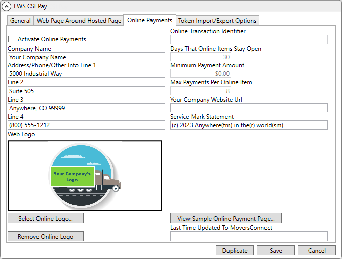
Task: Click the Online Transaction Identifier field
Action: point(249,39)
